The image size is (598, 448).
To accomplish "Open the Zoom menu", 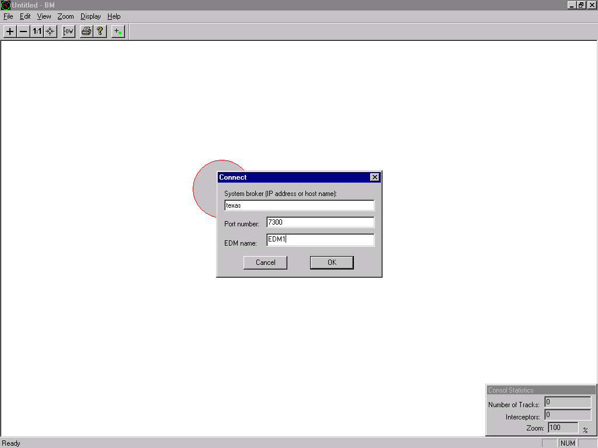I will pyautogui.click(x=65, y=16).
